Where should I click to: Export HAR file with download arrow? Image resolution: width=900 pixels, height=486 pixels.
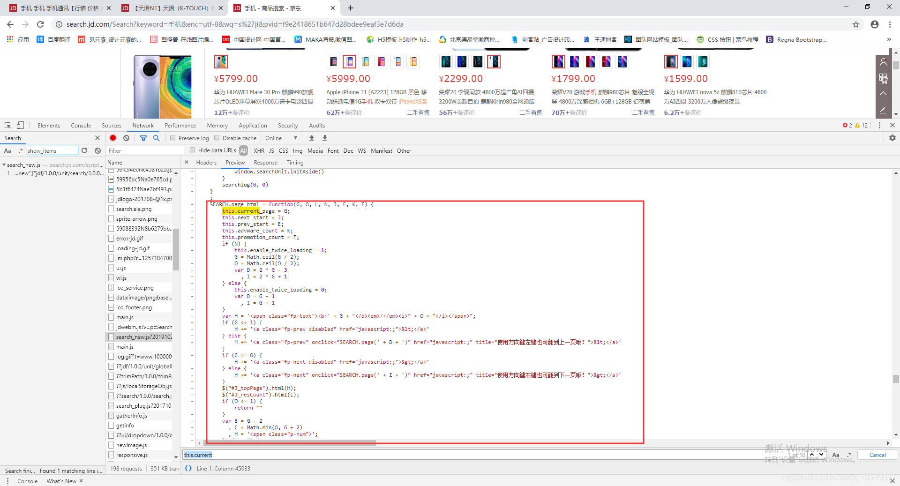pos(325,138)
